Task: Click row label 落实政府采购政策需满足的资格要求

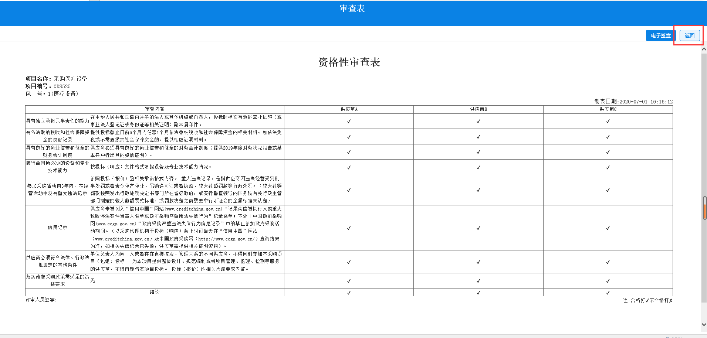Action: click(x=57, y=281)
